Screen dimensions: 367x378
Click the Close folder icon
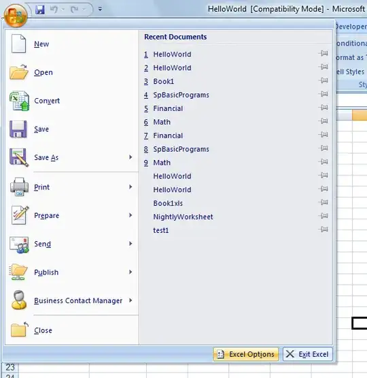click(19, 330)
